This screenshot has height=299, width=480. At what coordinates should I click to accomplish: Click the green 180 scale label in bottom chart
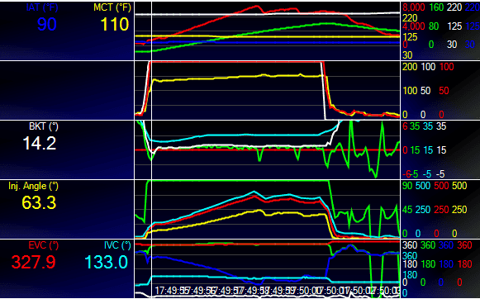(x=428, y=264)
